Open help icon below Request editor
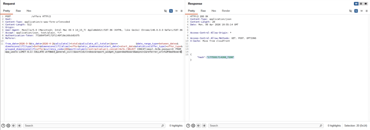 click(3, 126)
